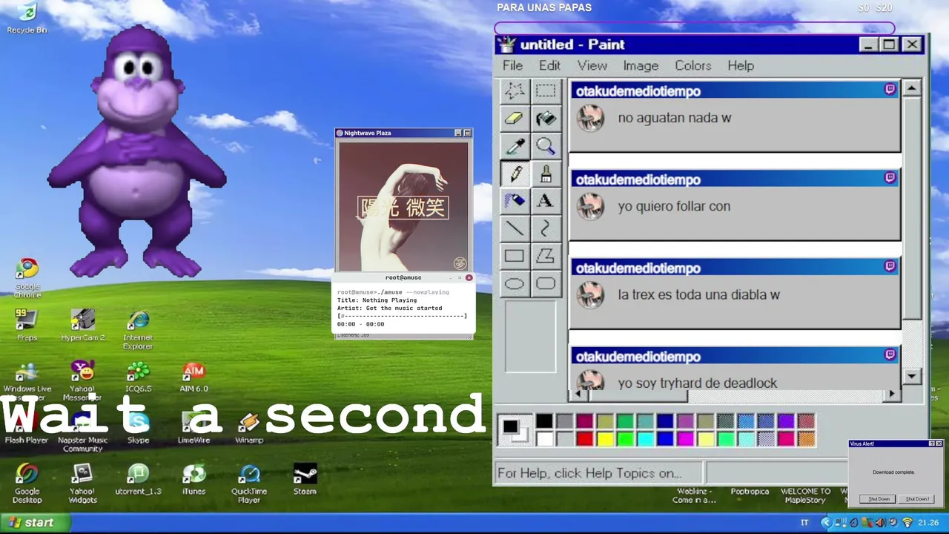Select the Free-Form Select tool in Paint
Image resolution: width=949 pixels, height=534 pixels.
click(x=515, y=90)
